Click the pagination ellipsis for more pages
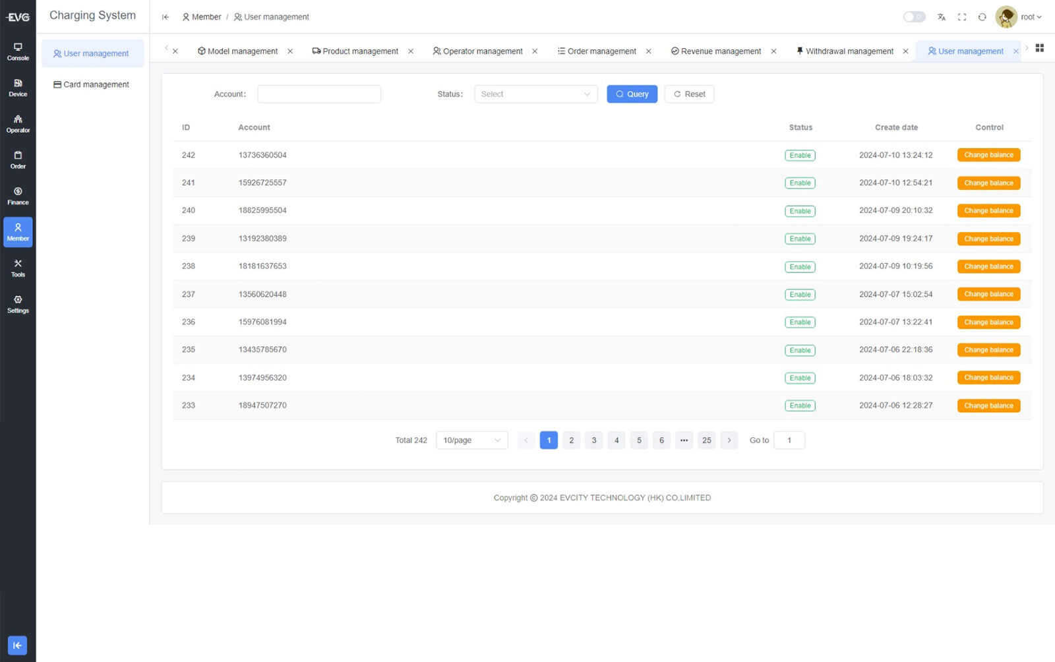The width and height of the screenshot is (1055, 662). (x=684, y=440)
